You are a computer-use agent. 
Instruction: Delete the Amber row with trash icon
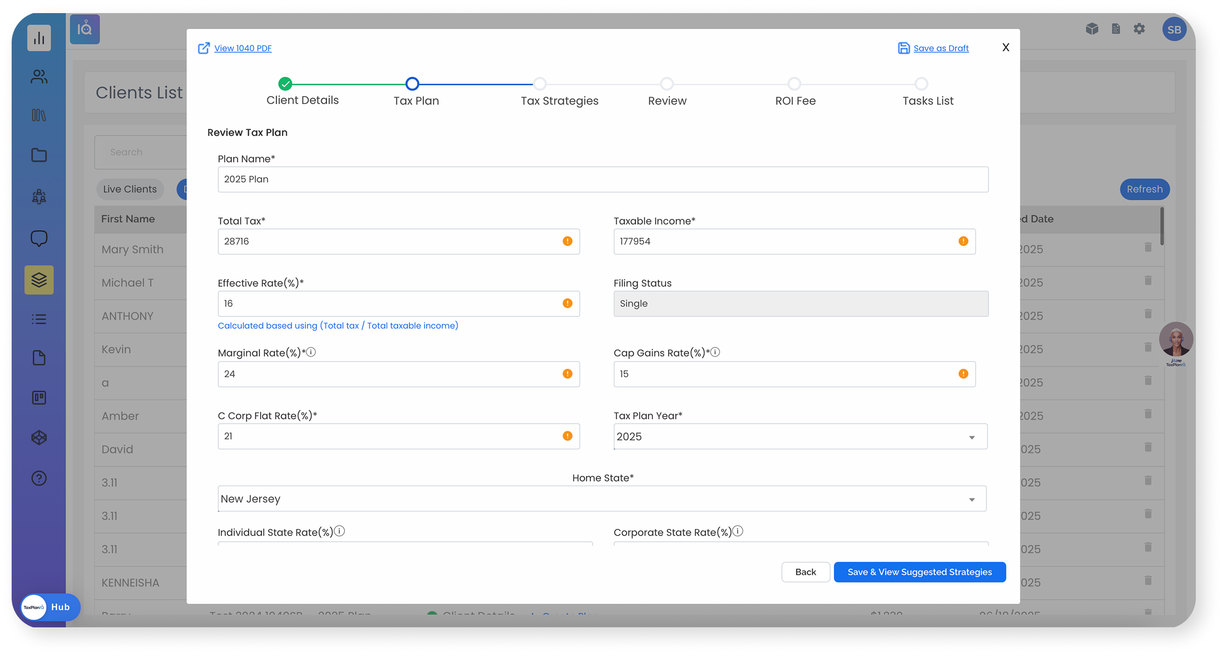(1148, 414)
